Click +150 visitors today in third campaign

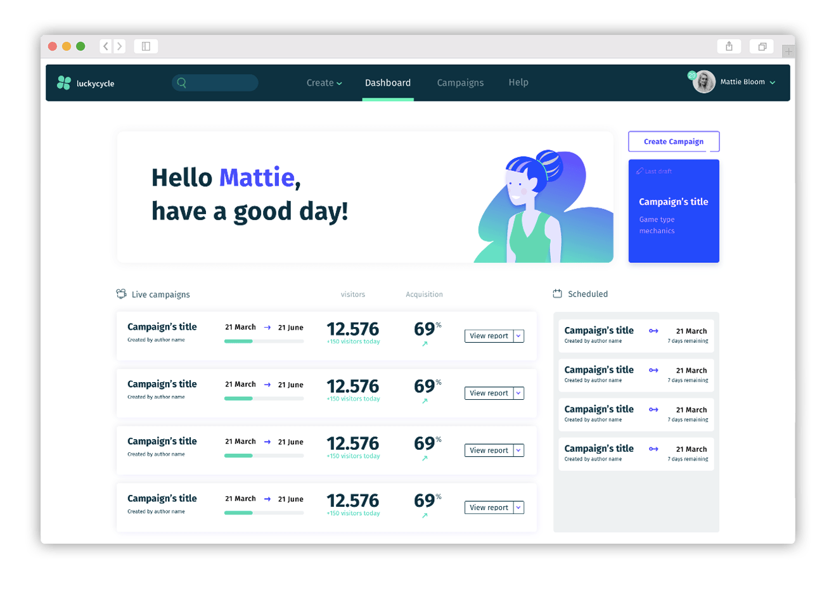click(354, 456)
